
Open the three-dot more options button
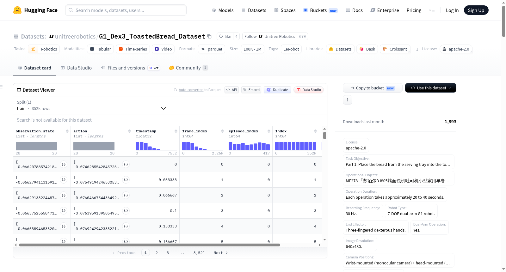click(348, 100)
